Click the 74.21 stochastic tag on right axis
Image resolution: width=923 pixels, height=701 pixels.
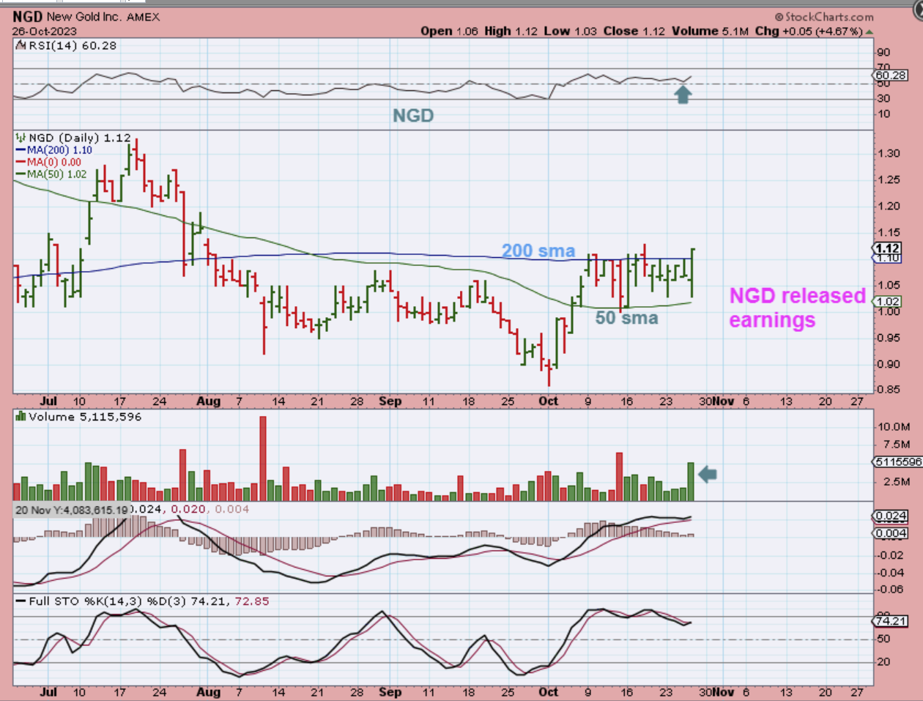pos(891,621)
